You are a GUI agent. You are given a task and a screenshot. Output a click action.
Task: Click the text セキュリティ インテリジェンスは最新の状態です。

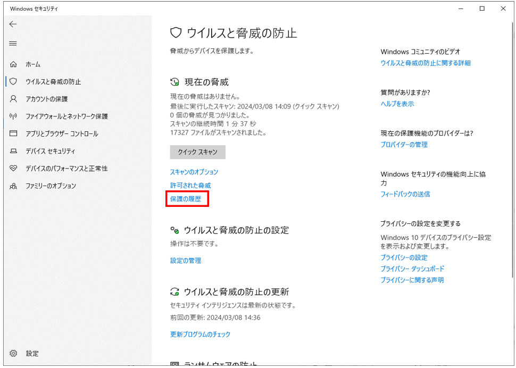pyautogui.click(x=233, y=306)
